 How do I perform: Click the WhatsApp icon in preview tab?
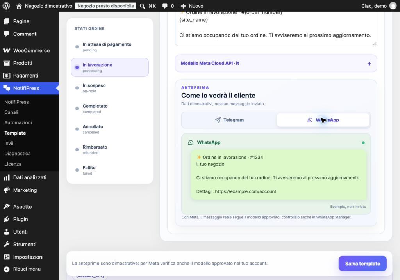coord(310,120)
